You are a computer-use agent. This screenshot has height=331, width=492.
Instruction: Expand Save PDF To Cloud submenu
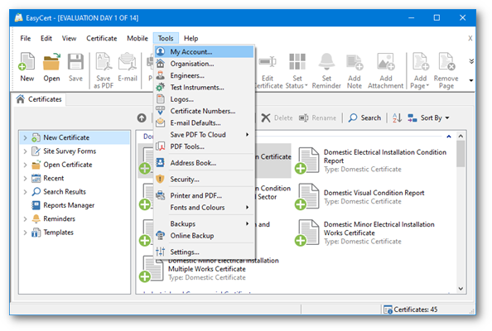click(x=204, y=135)
